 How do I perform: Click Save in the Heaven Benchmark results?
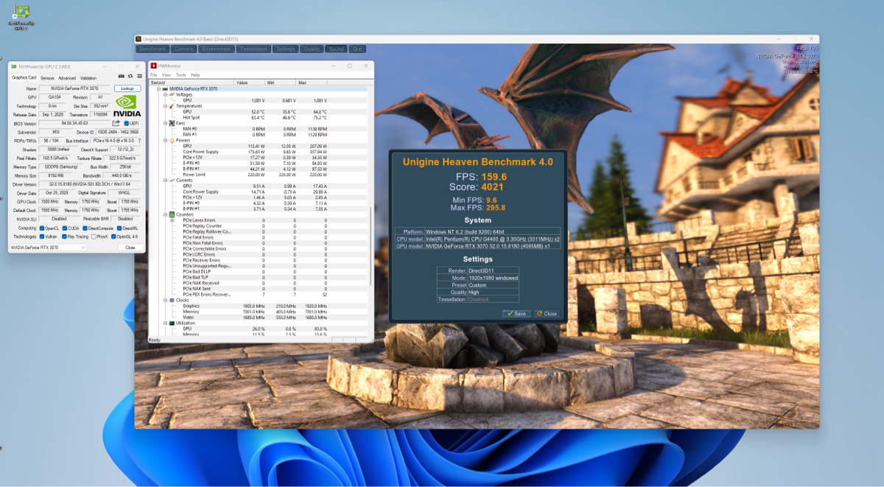point(517,314)
